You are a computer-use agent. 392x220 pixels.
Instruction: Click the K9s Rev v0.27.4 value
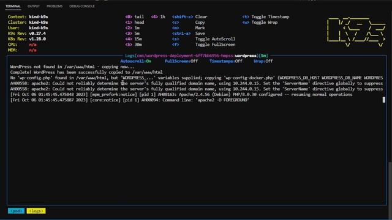coord(37,33)
